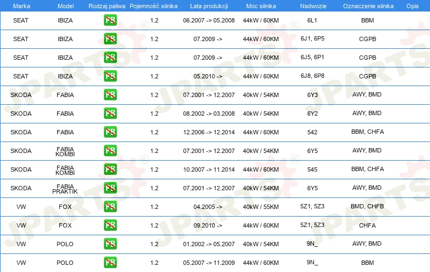Click the Nadwozie column header
The image size is (430, 272).
pos(312,5)
